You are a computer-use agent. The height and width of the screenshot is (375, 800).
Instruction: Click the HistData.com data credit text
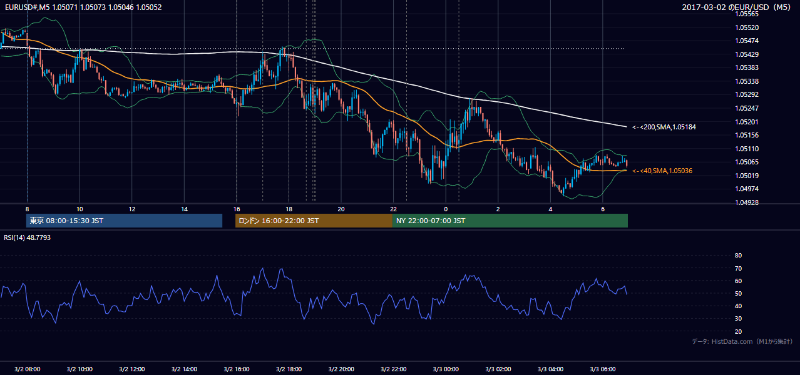pos(742,341)
